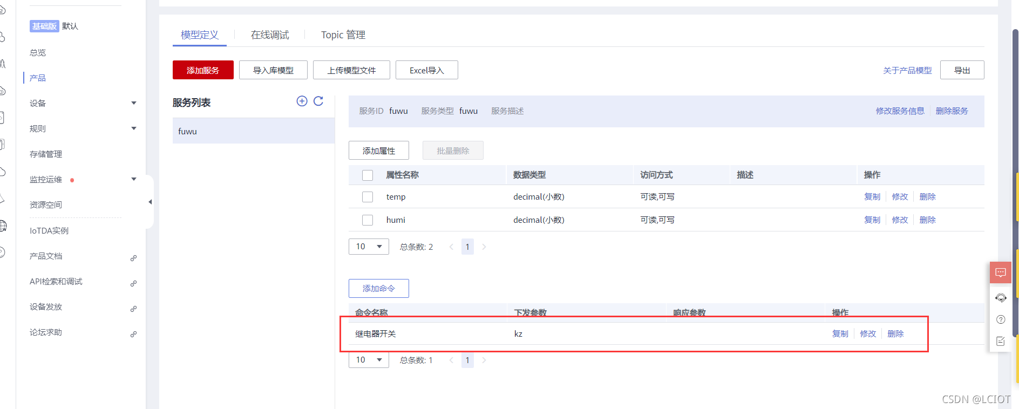Open IoTDA实例 in sidebar
Screen dimensions: 1019x409
point(49,230)
